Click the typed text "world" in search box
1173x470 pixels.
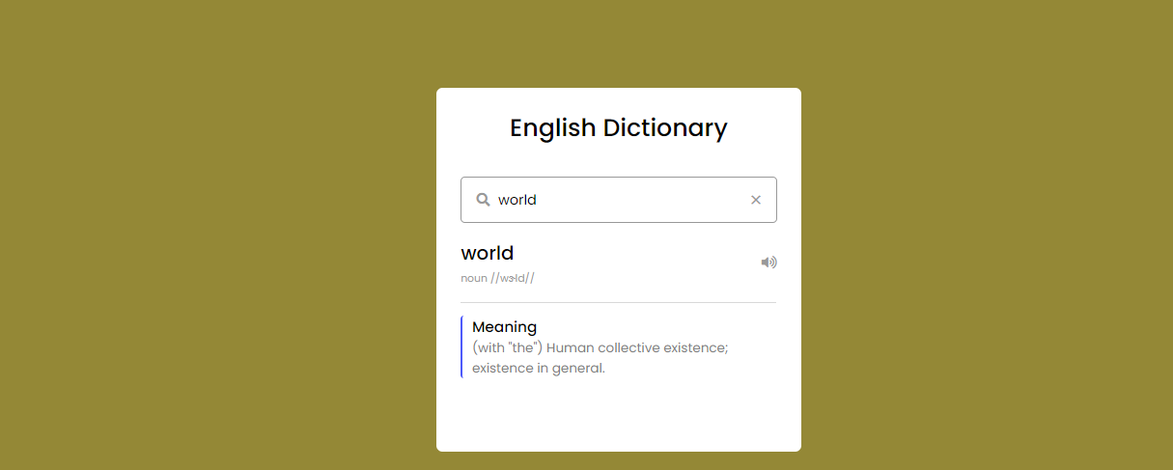click(x=517, y=200)
